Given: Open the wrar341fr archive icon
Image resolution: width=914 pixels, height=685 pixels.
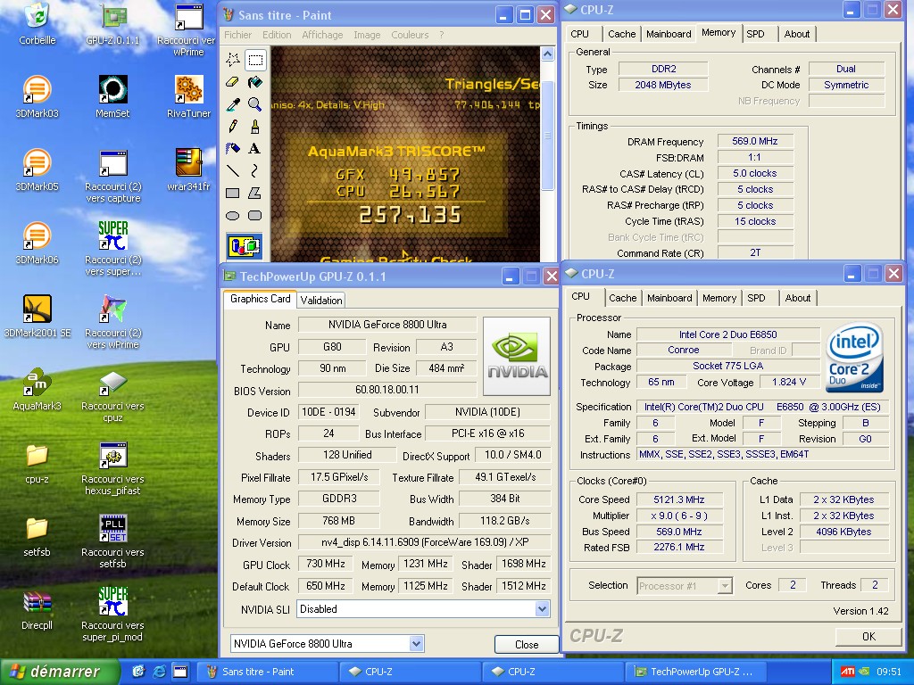Looking at the screenshot, I should tap(188, 162).
